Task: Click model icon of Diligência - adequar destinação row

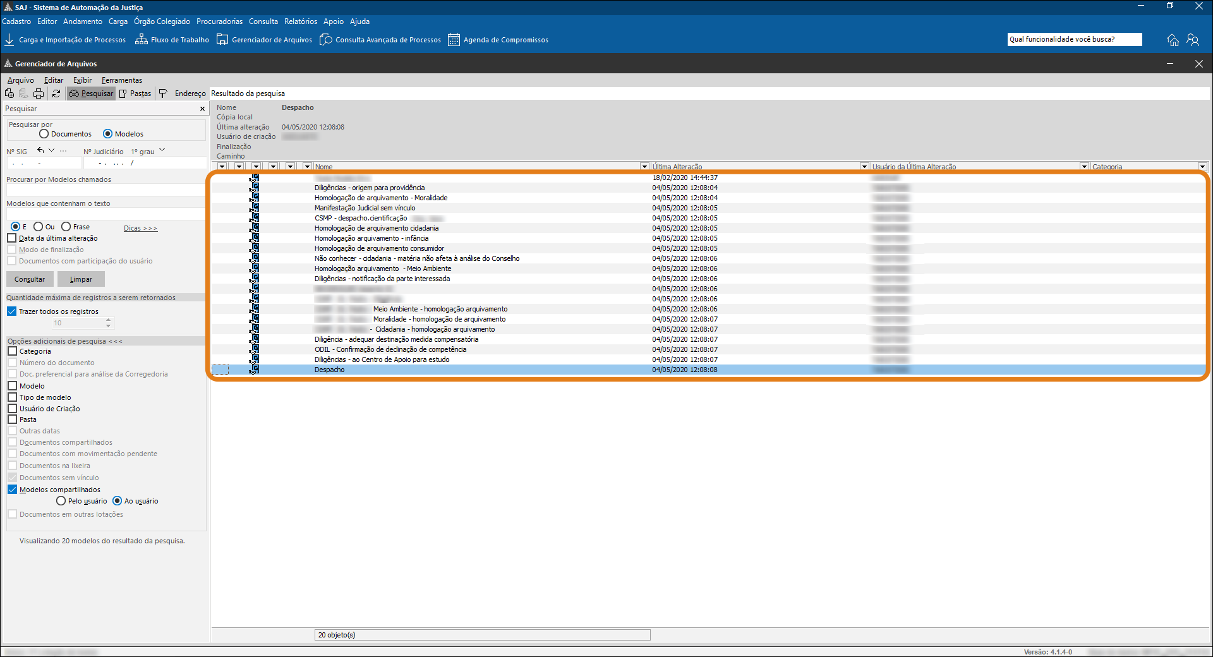Action: coord(254,339)
